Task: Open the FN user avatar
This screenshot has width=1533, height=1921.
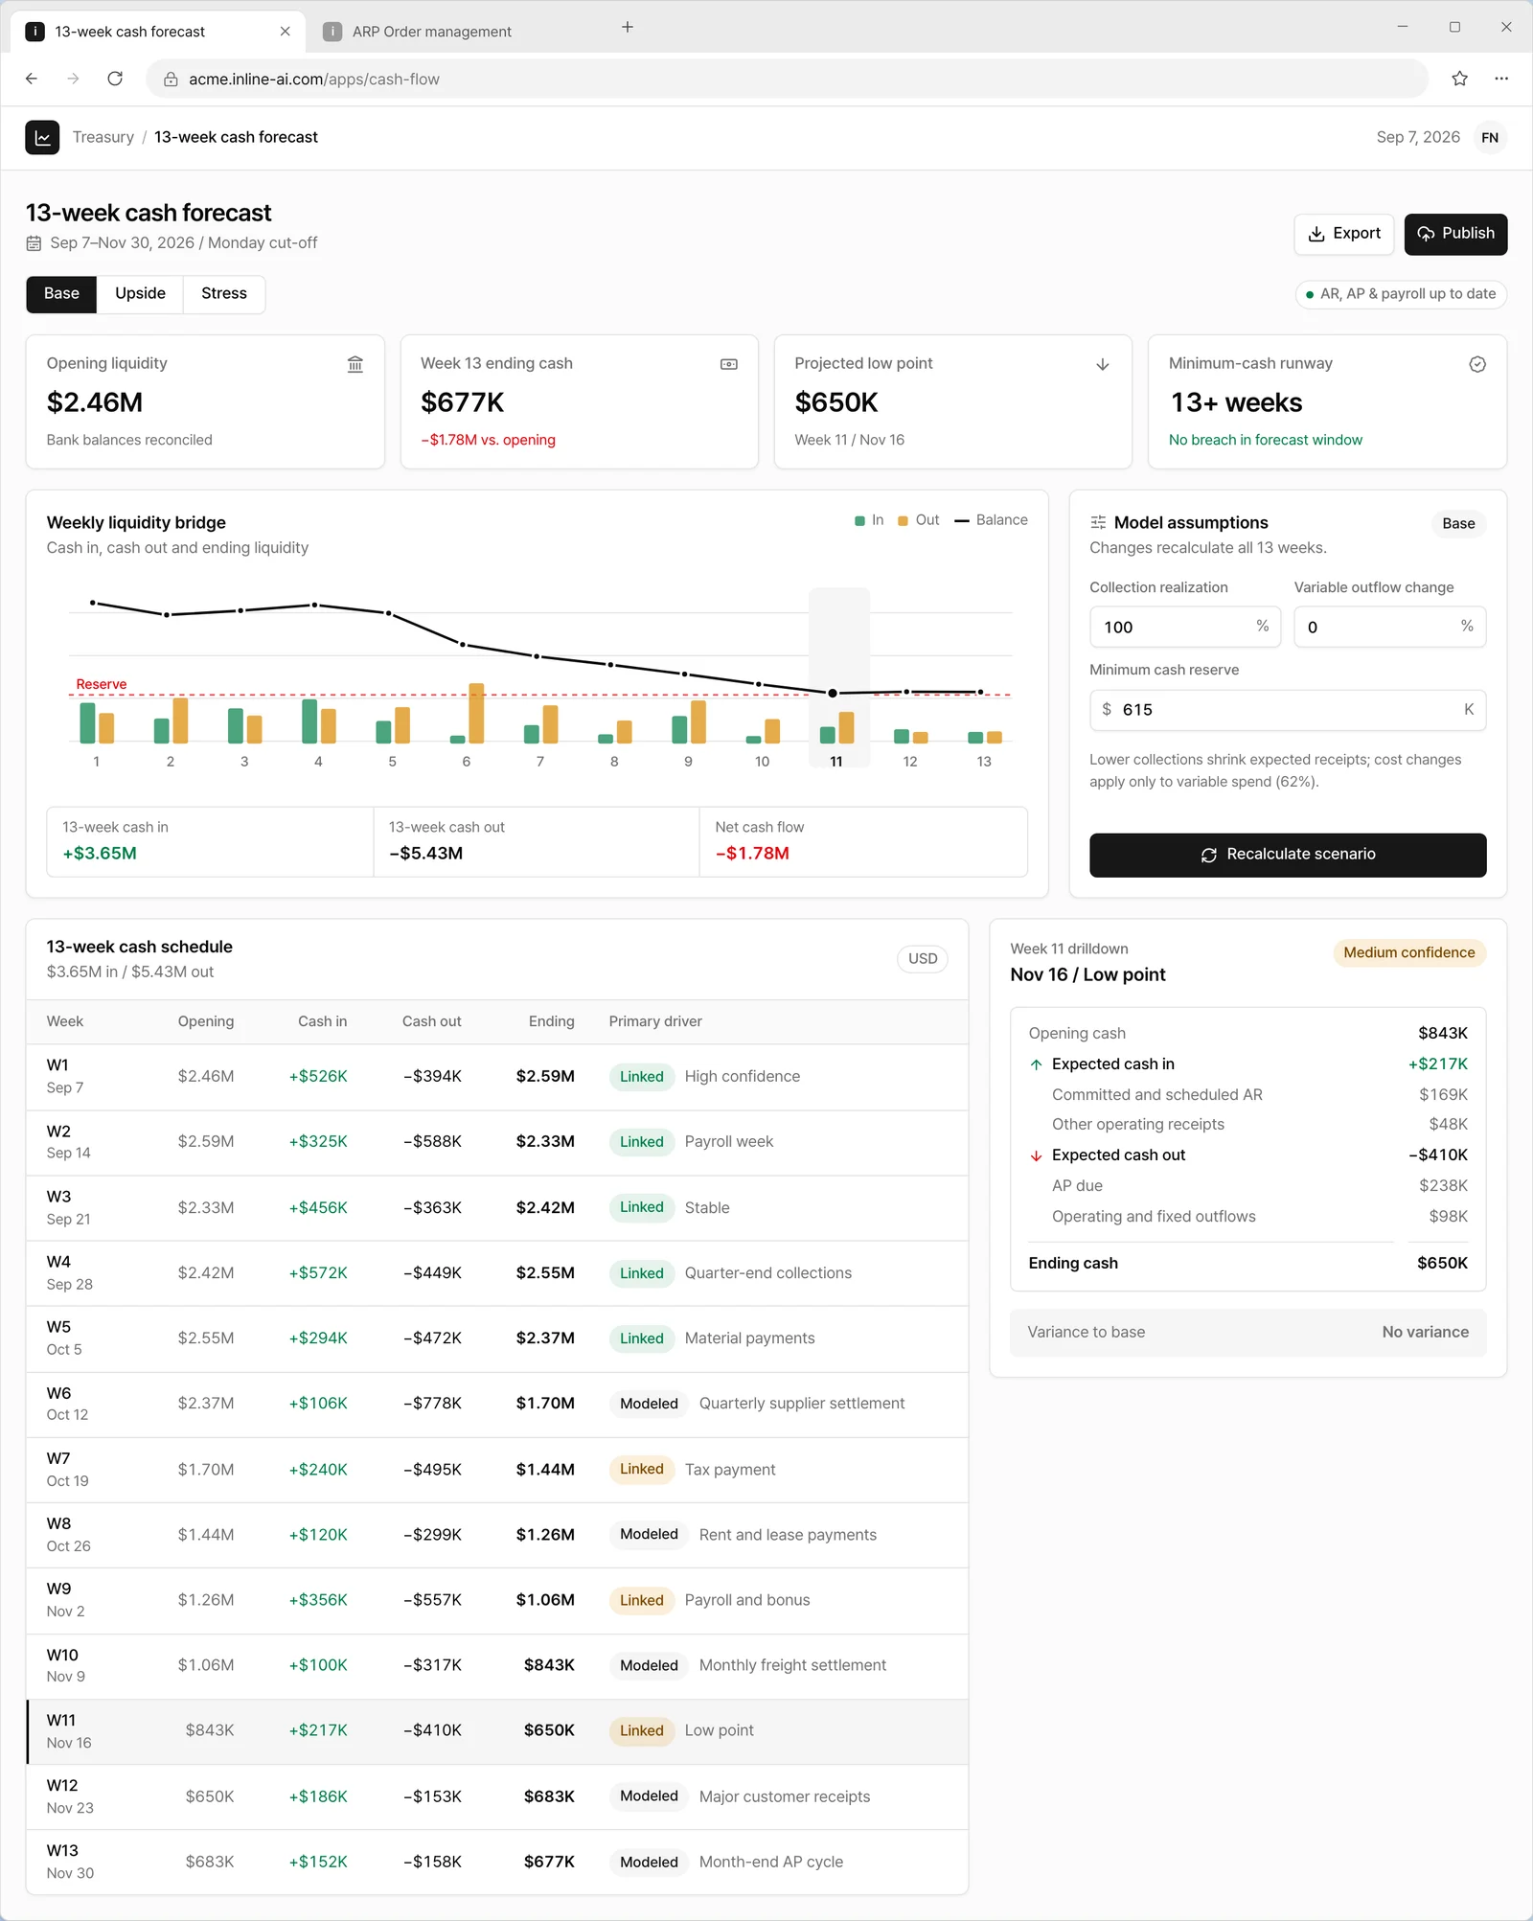Action: tap(1490, 138)
